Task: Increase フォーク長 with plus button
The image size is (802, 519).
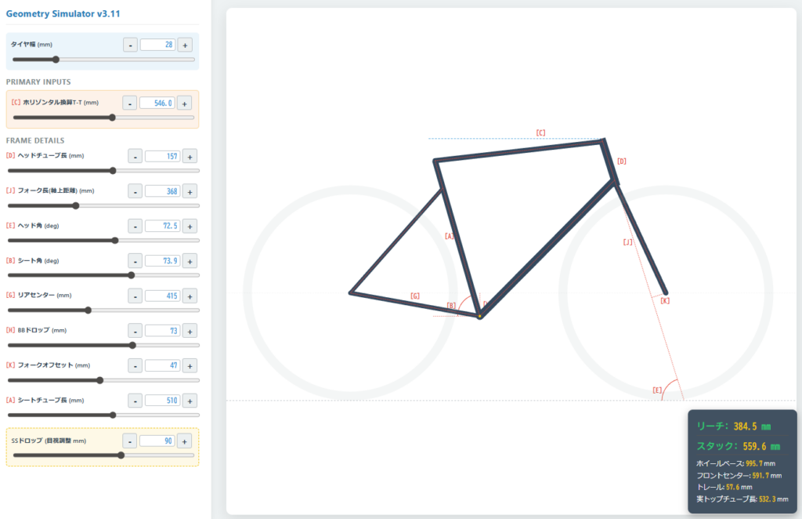Action: pos(190,191)
